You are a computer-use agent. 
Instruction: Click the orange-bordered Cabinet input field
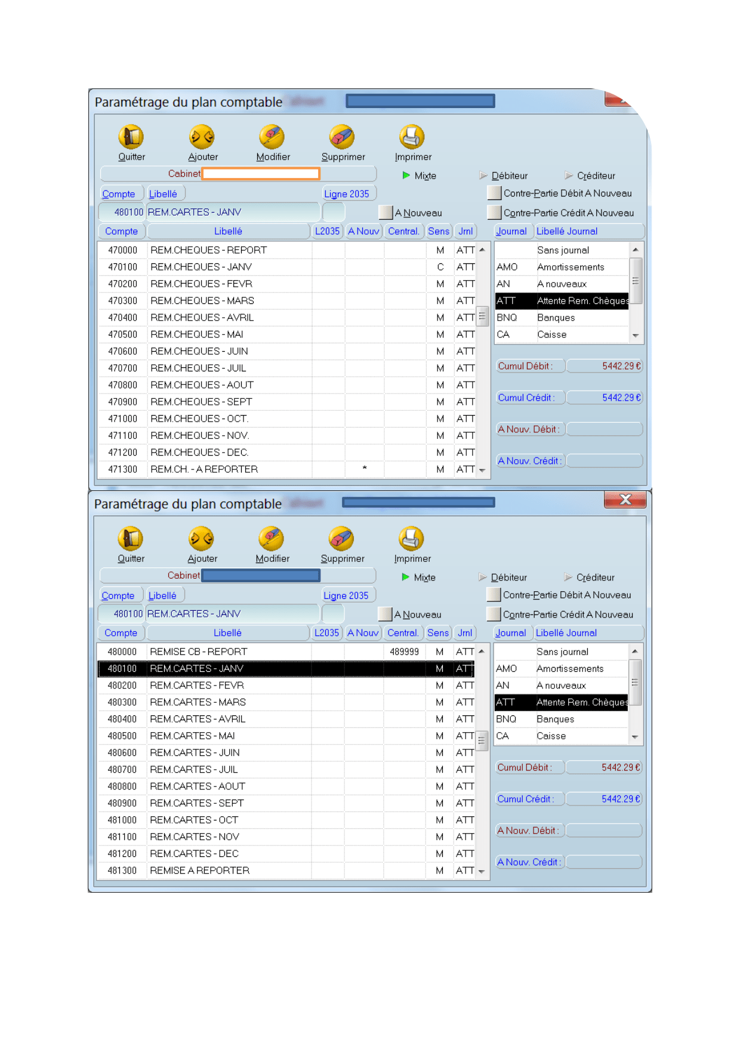tap(261, 174)
